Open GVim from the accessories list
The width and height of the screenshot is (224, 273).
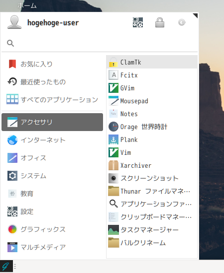point(152,88)
